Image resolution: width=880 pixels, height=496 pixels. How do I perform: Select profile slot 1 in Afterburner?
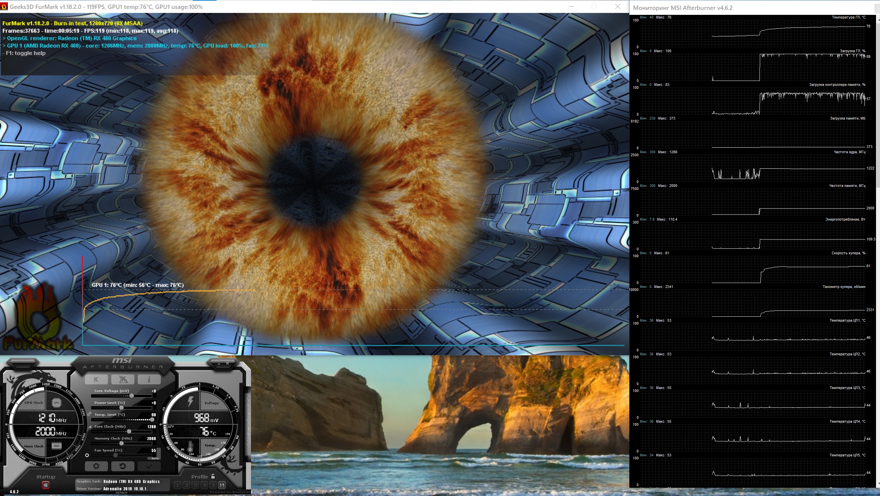click(x=178, y=485)
